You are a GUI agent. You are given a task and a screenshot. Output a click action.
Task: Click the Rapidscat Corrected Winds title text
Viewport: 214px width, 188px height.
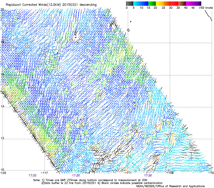(x=51, y=5)
